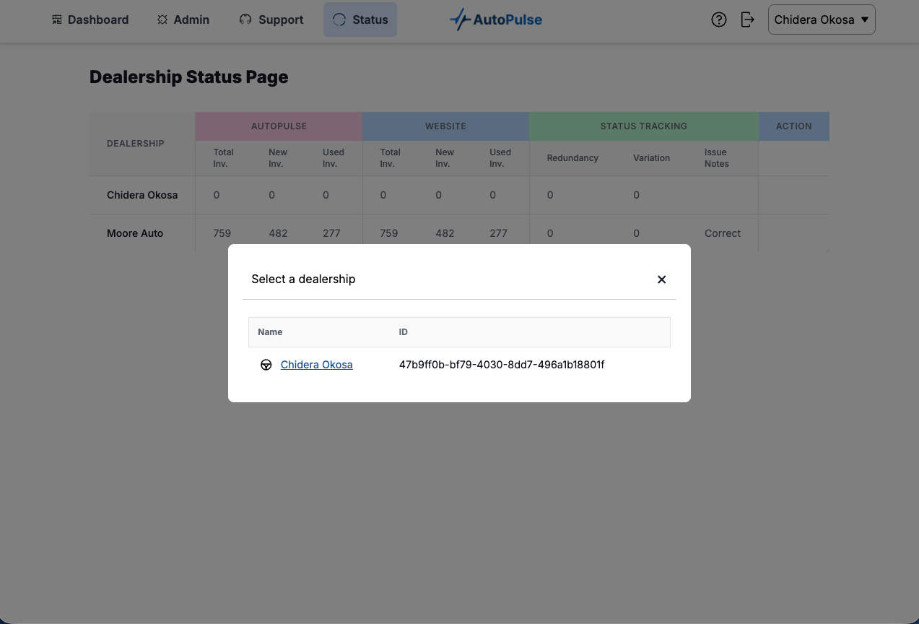Screen dimensions: 919x624
Task: Click the Status spinner icon
Action: point(339,20)
